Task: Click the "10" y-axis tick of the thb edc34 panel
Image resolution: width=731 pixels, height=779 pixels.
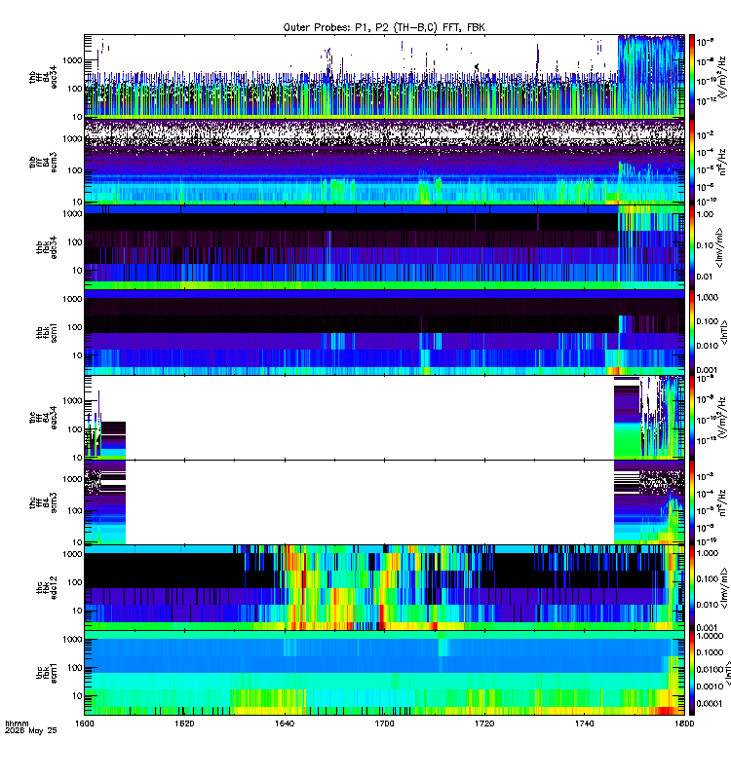Action: (78, 271)
